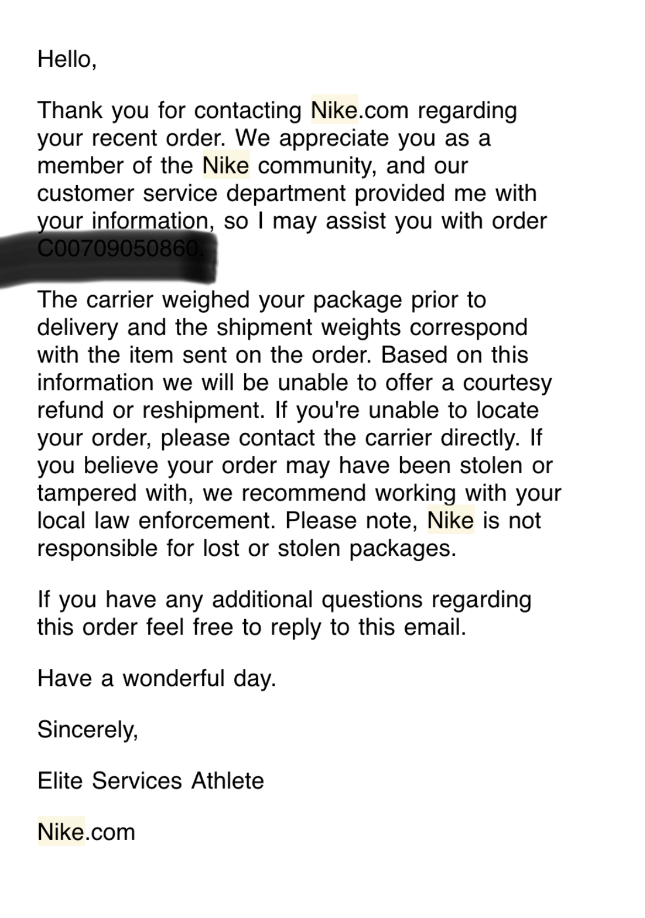This screenshot has width=645, height=918.
Task: Click the highlighted Nike in 'Nike.com regarding'
Action: pos(334,110)
